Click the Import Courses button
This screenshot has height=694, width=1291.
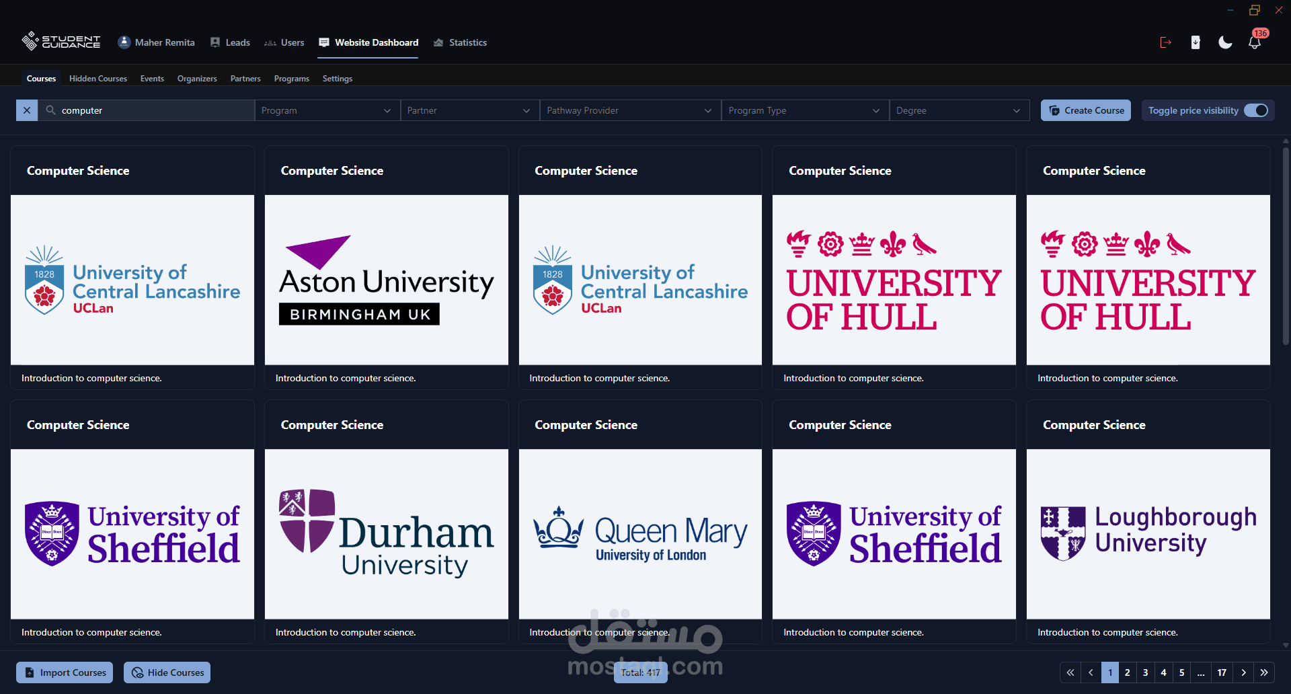tap(65, 672)
